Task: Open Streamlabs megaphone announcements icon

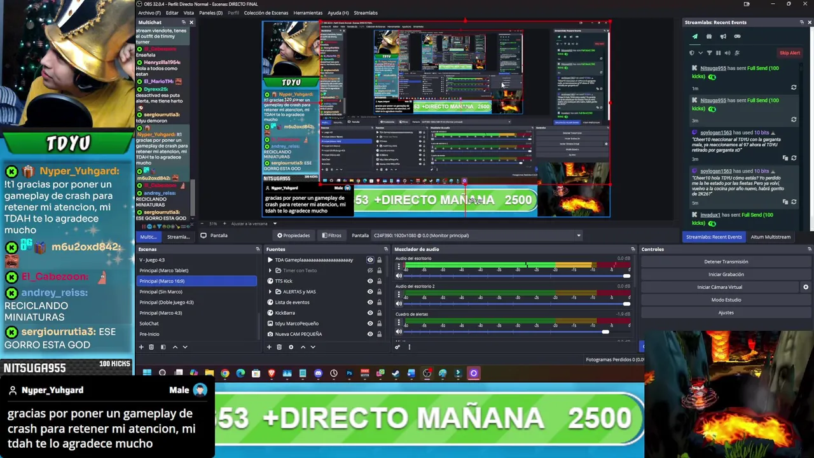Action: tap(723, 36)
